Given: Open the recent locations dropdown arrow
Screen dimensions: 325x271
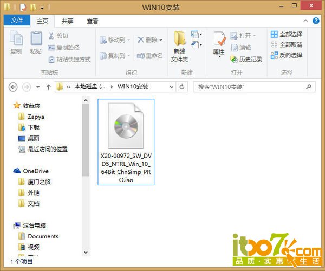Looking at the screenshot, I should 38,87.
